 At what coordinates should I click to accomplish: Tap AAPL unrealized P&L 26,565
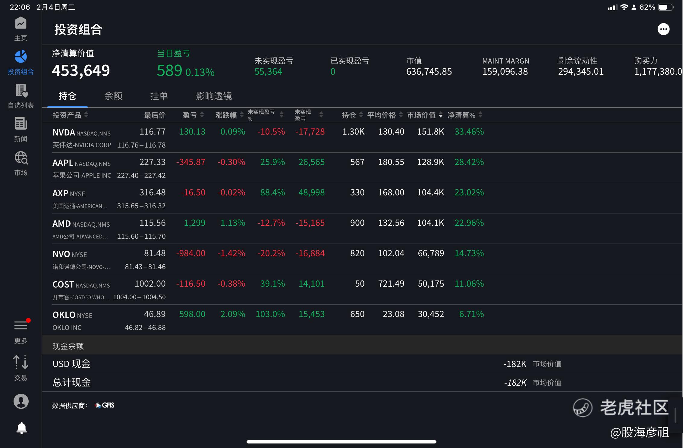pos(311,162)
